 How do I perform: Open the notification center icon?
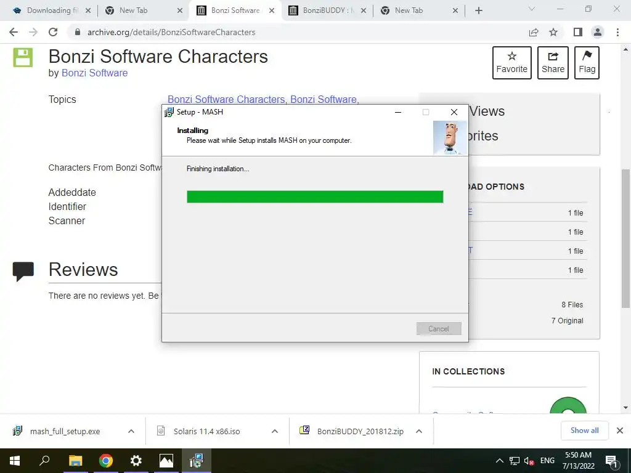pyautogui.click(x=612, y=461)
